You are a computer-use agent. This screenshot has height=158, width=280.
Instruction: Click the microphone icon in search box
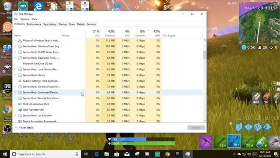tap(77, 154)
